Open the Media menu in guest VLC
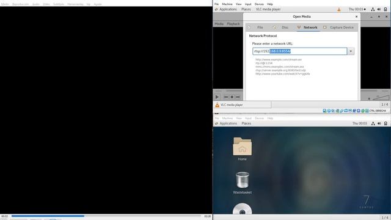This screenshot has height=220, width=391. [x=219, y=24]
